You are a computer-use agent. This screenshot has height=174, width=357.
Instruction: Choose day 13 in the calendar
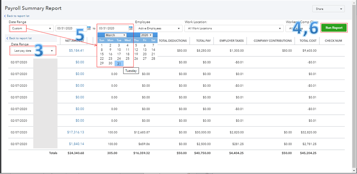tap(145, 50)
